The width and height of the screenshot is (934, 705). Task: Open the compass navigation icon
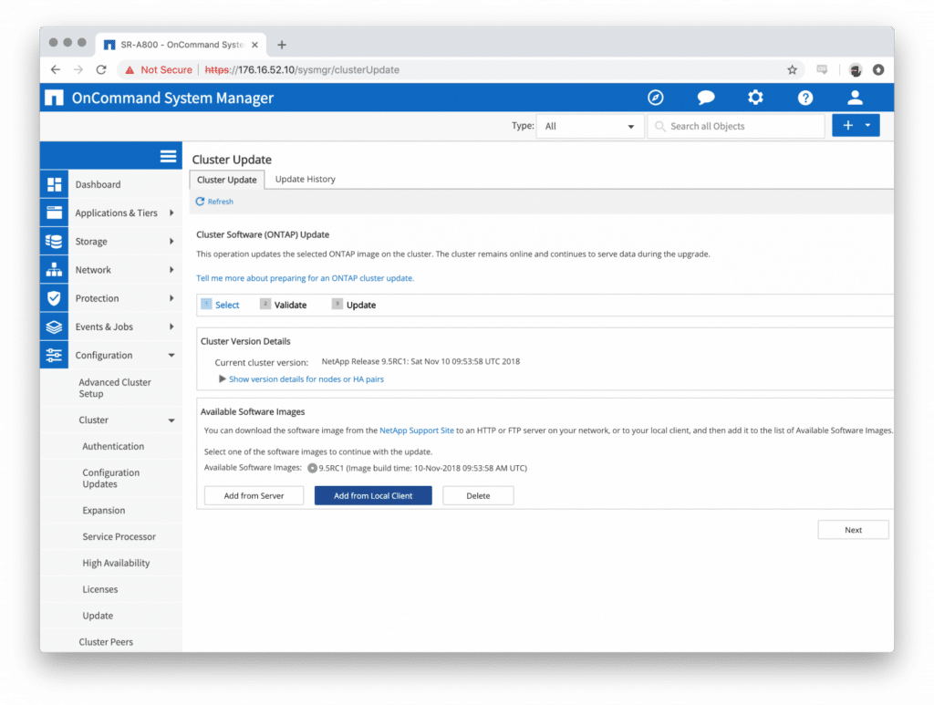click(655, 97)
